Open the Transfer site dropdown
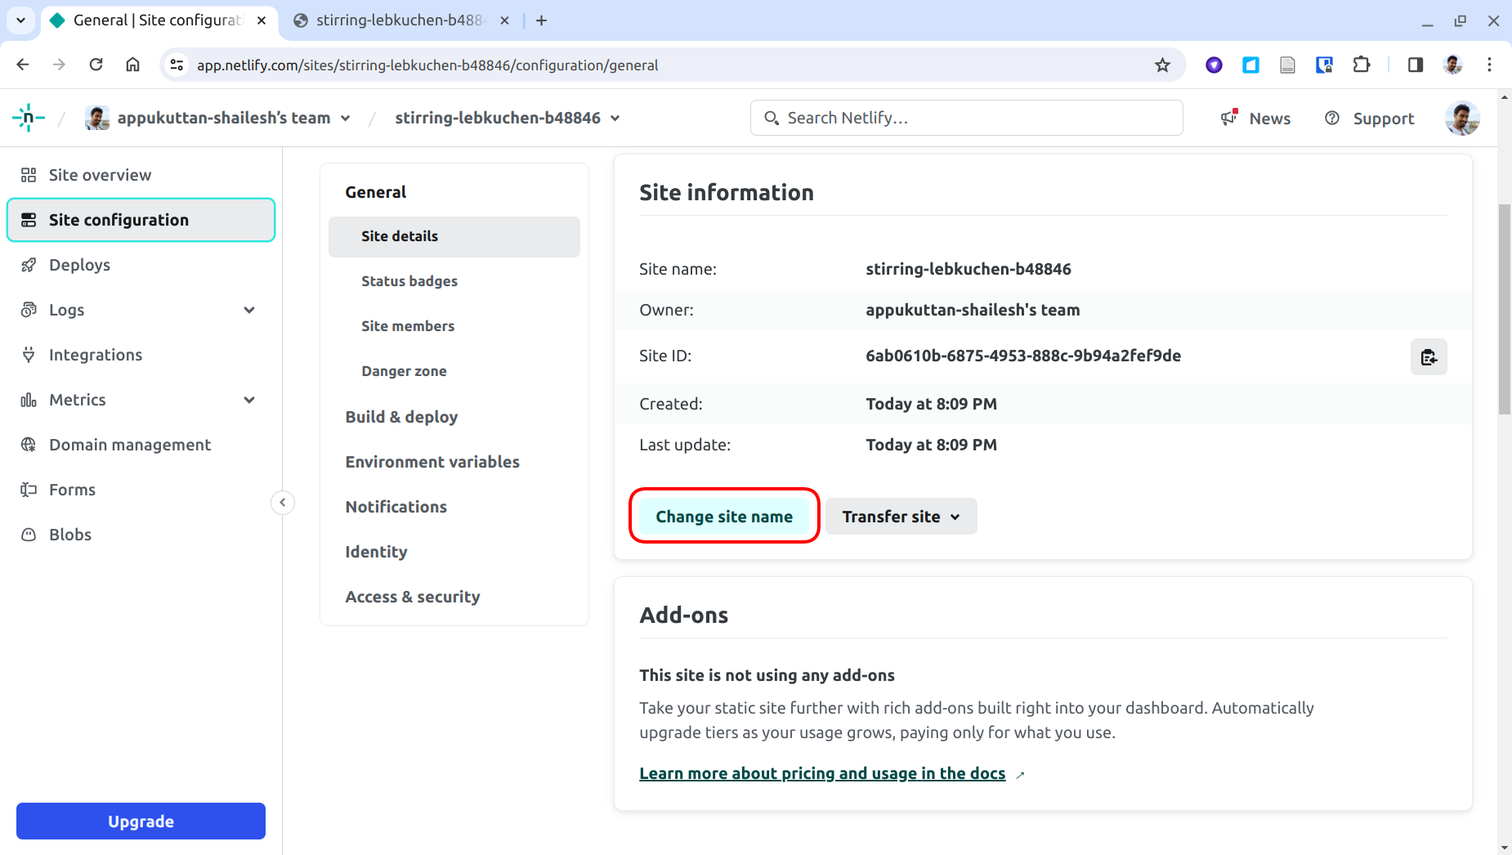 901,517
